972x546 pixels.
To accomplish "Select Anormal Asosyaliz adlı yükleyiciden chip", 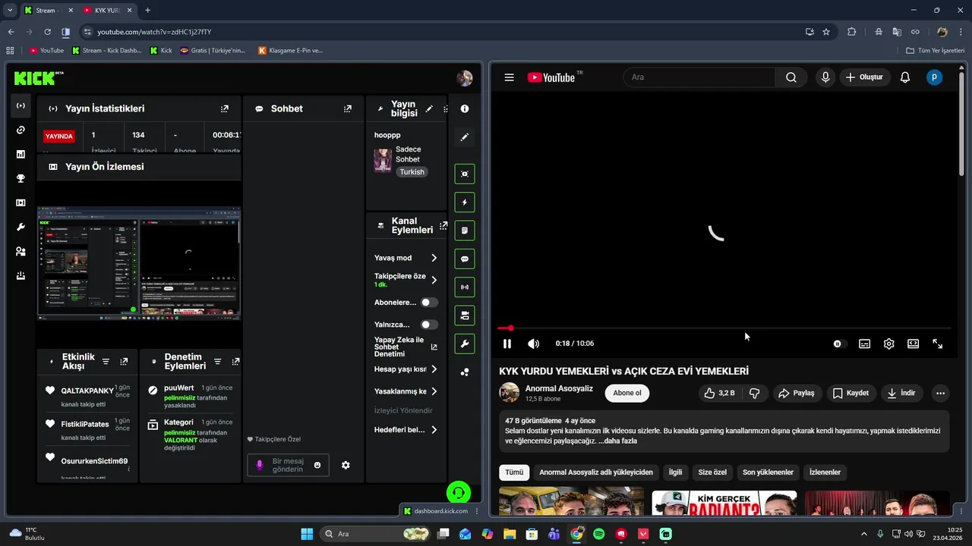I will click(x=596, y=472).
